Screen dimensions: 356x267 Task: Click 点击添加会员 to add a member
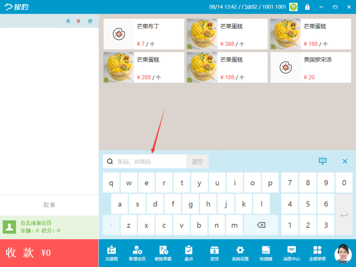36,223
